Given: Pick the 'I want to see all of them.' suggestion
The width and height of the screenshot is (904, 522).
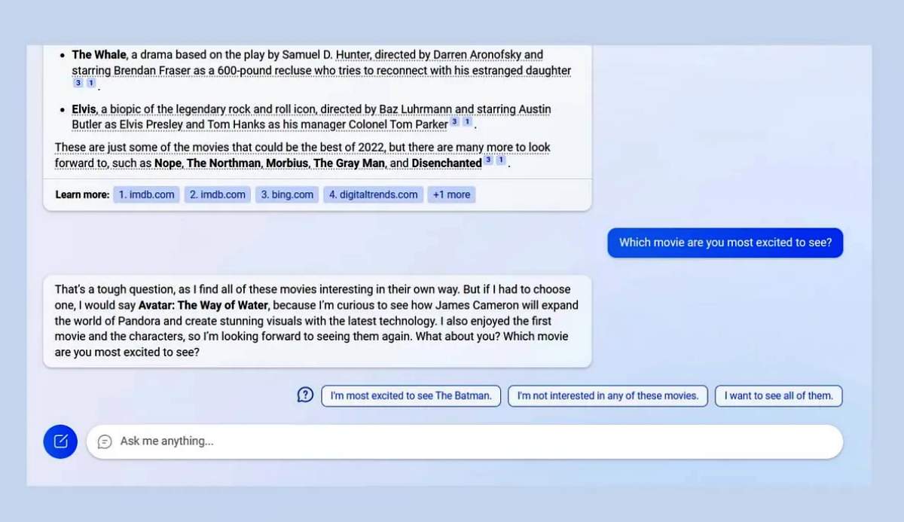Looking at the screenshot, I should click(778, 395).
